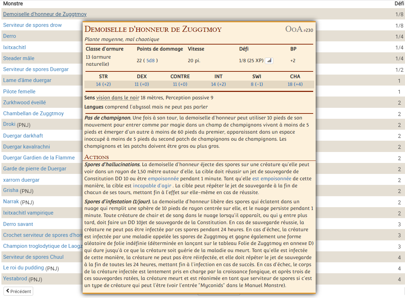Click the est empoisonnée condition link
The width and height of the screenshot is (405, 298).
[x=272, y=179]
